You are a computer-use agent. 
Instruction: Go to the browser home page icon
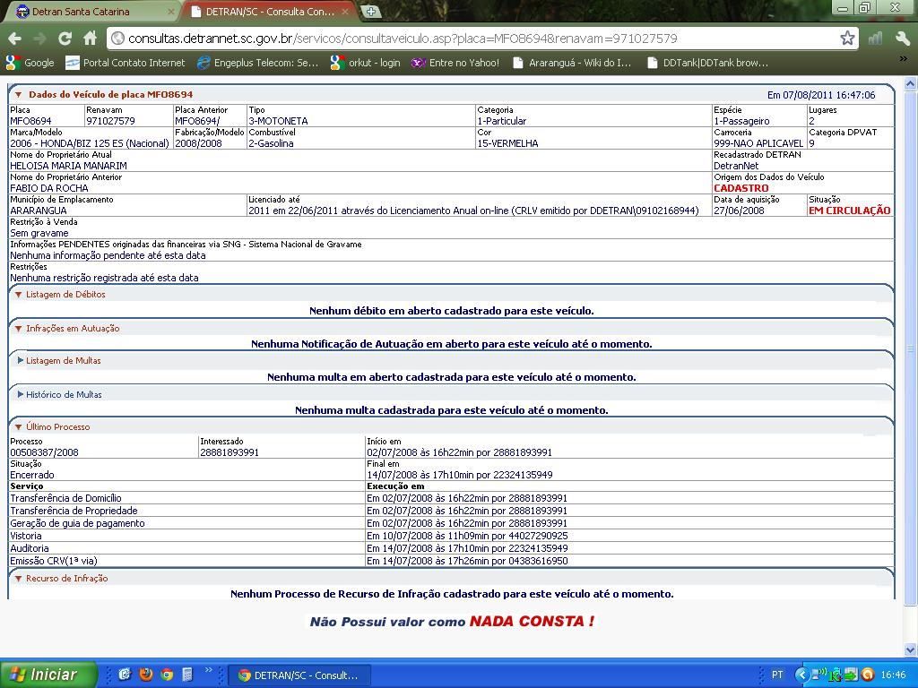[x=90, y=39]
